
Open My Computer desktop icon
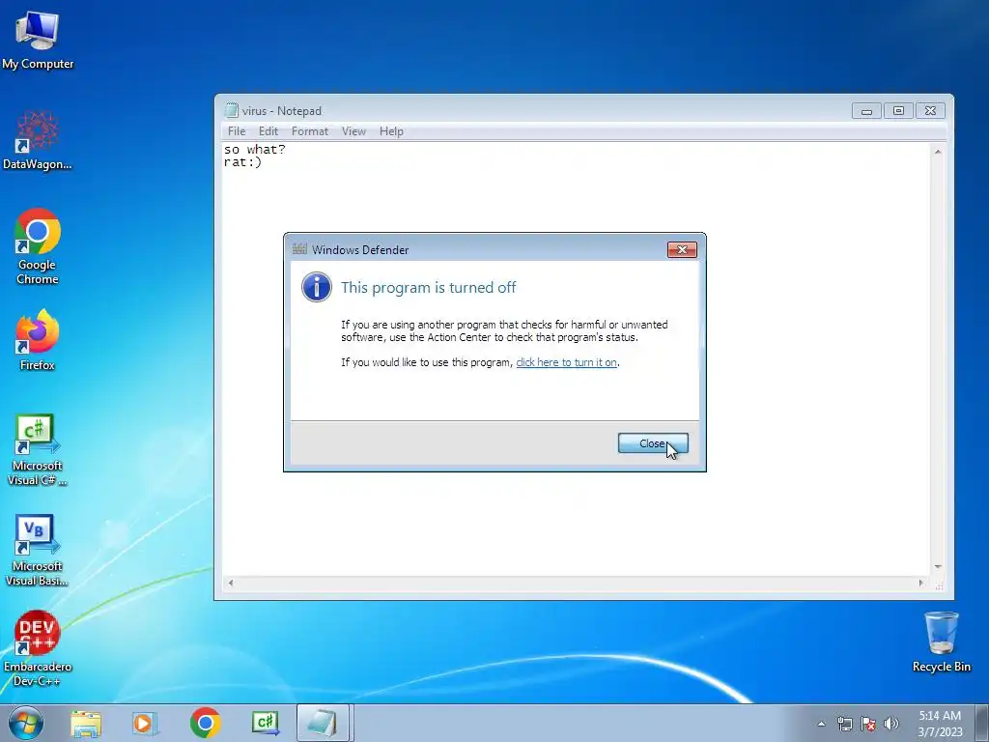click(38, 39)
